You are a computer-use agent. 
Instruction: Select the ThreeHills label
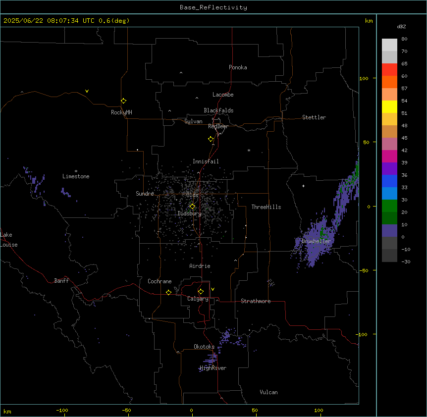tap(266, 207)
